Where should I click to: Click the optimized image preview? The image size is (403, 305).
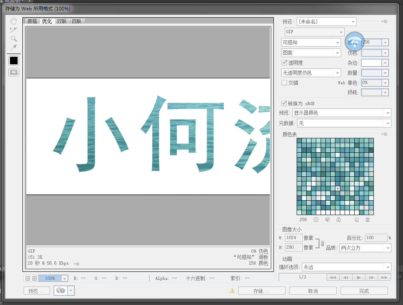pos(148,136)
